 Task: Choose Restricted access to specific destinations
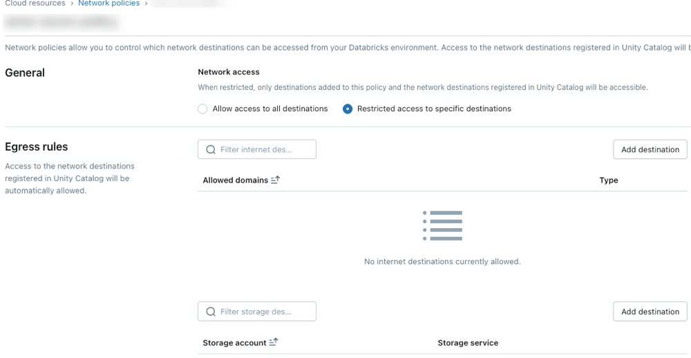[x=348, y=109]
